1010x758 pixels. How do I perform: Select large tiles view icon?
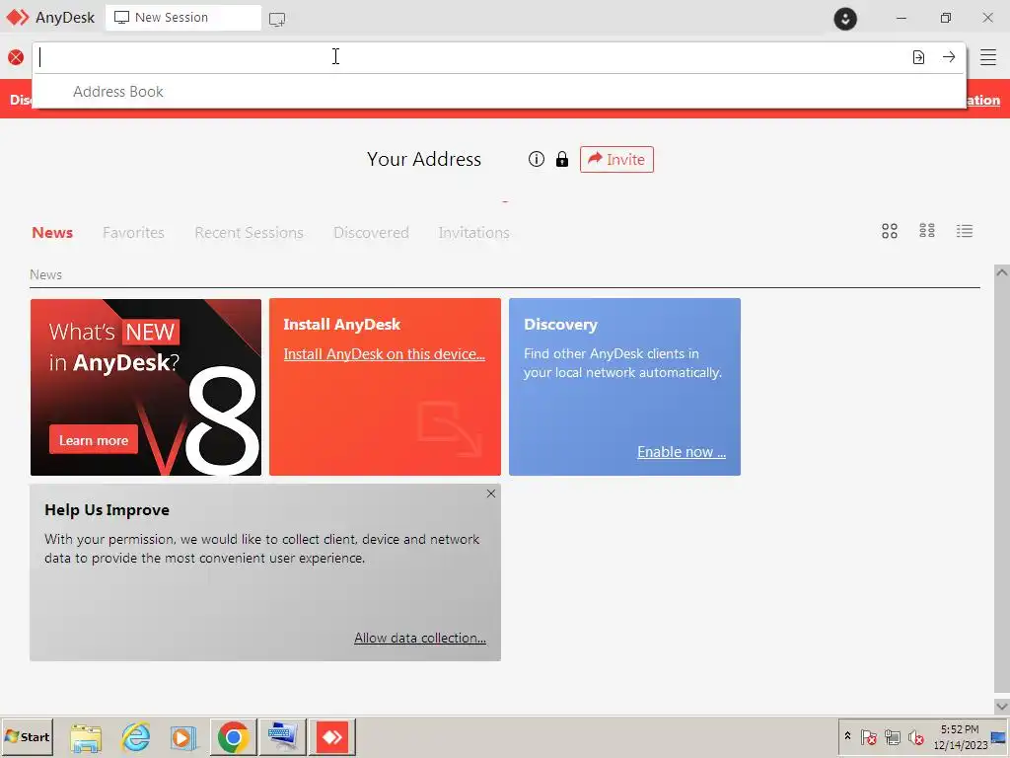pos(890,231)
